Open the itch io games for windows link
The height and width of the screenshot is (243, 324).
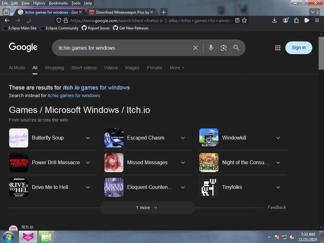pos(96,88)
